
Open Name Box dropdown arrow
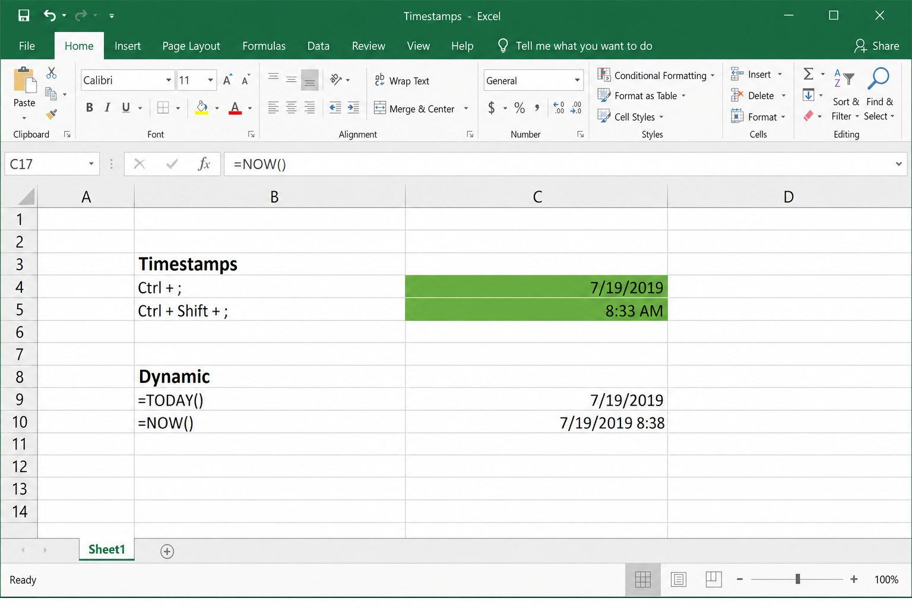(91, 164)
